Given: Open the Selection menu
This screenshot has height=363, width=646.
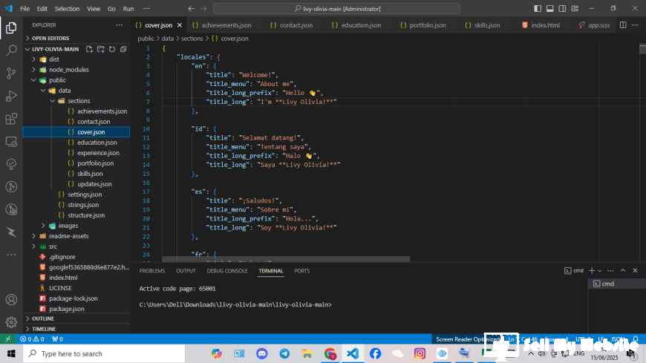Looking at the screenshot, I should (67, 8).
